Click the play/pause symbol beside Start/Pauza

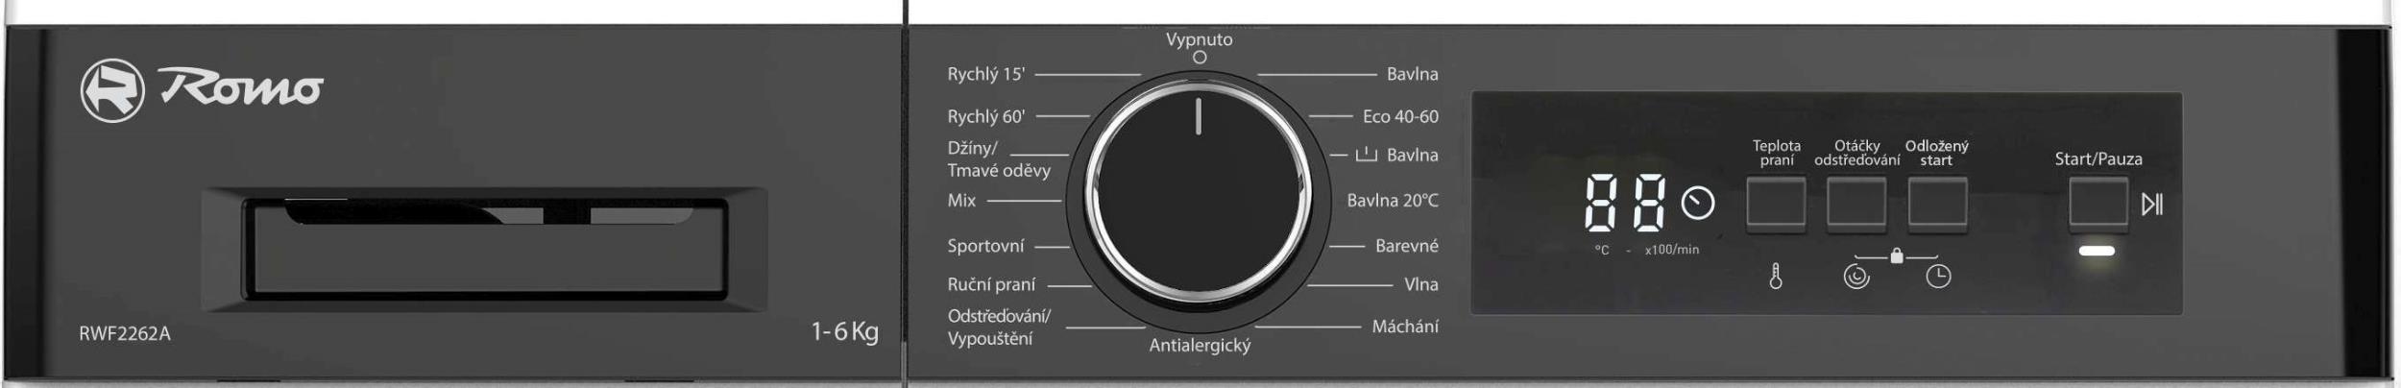pyautogui.click(x=2151, y=204)
